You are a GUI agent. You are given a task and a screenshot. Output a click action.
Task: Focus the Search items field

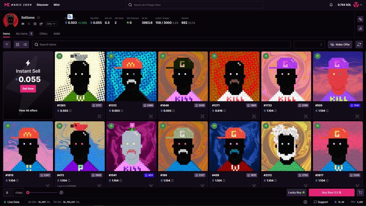(161, 44)
